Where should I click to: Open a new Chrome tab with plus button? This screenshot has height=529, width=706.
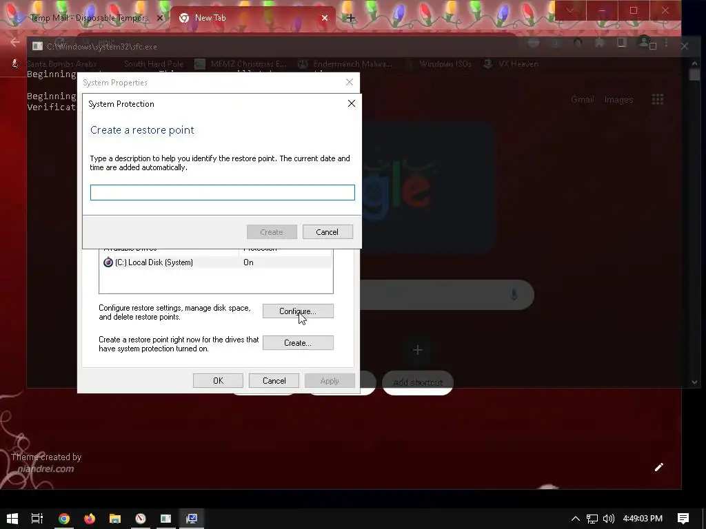pyautogui.click(x=351, y=18)
